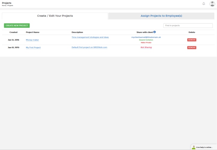Click Make Private for Money maker
The image size is (217, 150).
[146, 43]
